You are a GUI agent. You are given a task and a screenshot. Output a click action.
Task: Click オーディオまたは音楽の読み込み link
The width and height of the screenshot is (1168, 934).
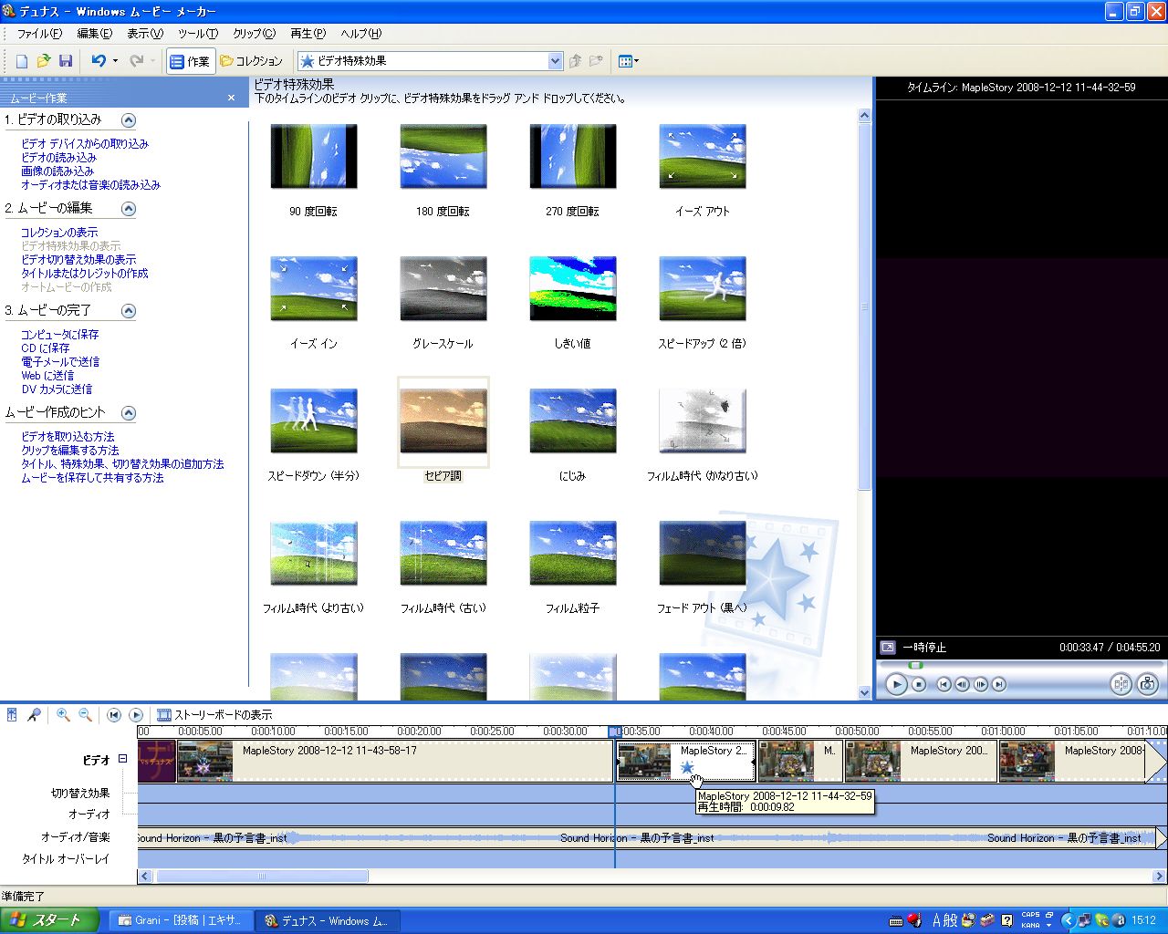coord(90,185)
